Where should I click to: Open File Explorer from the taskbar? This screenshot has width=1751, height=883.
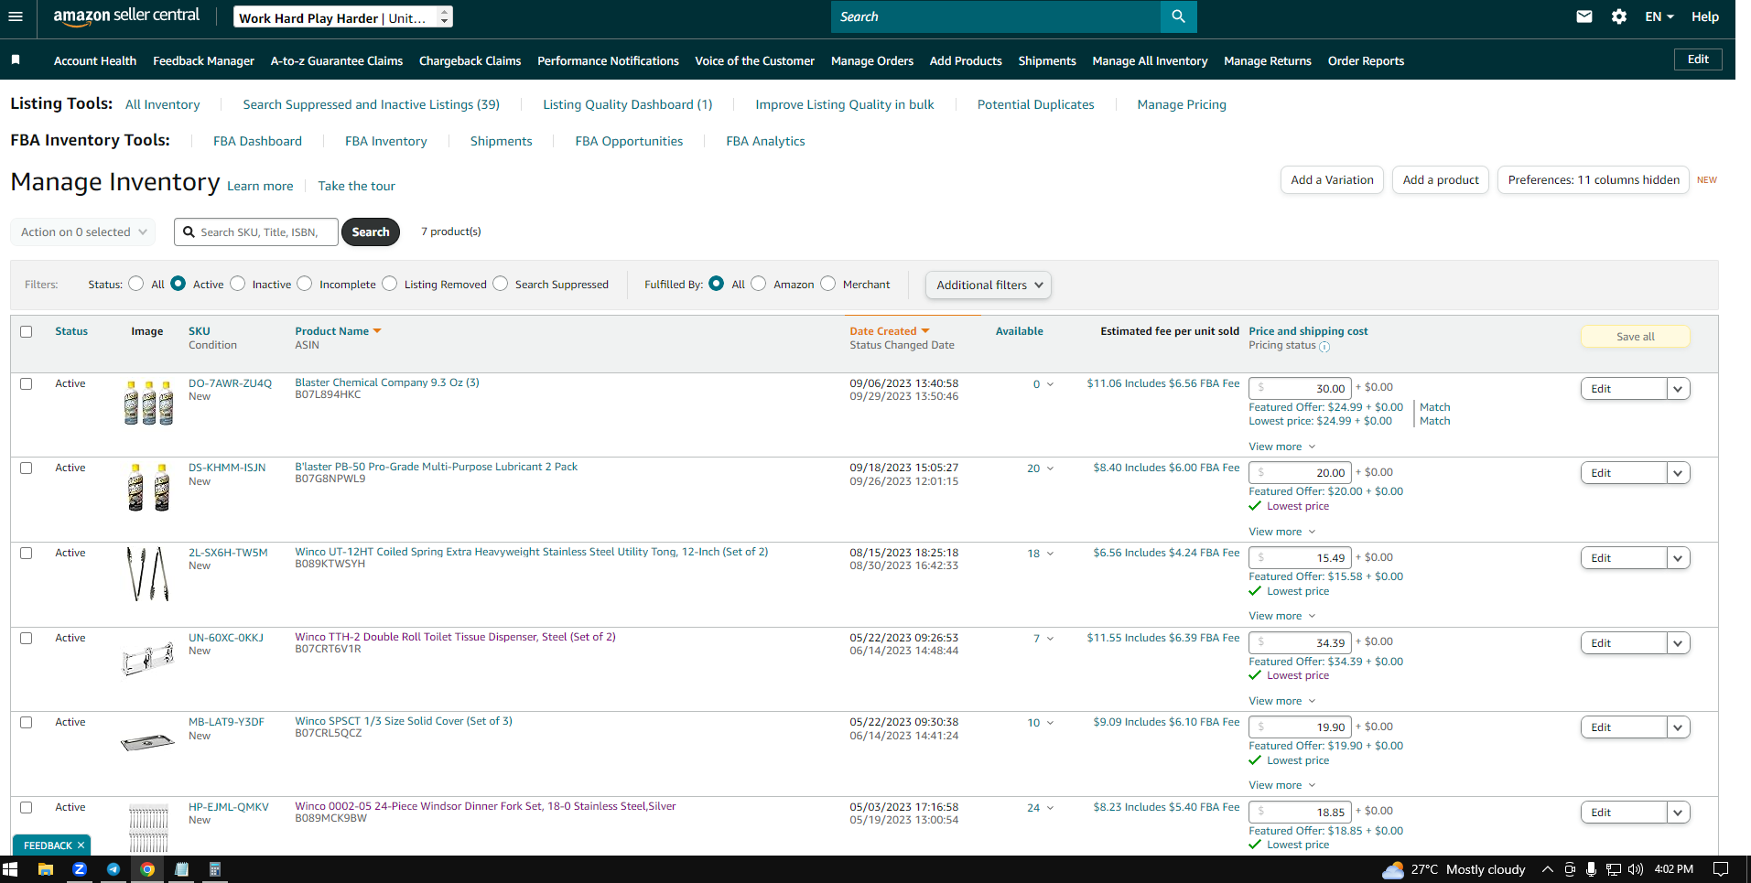[x=45, y=869]
